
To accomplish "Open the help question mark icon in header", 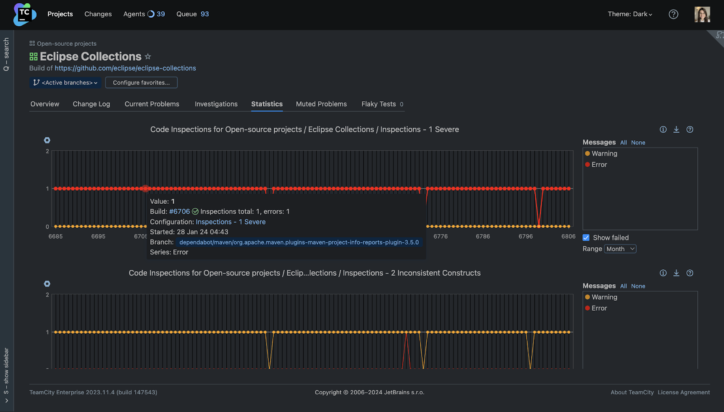I will 673,14.
